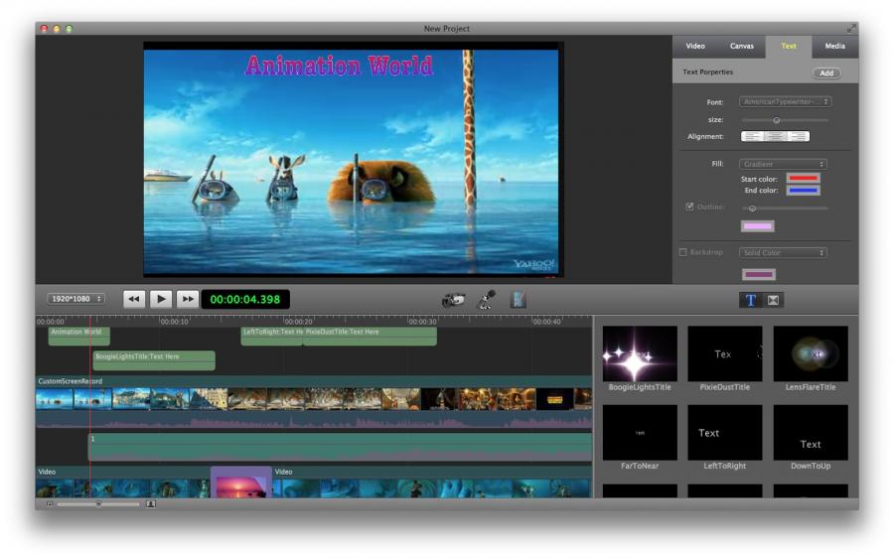
Task: Select the LeftToRight title thumbnail
Action: (725, 433)
